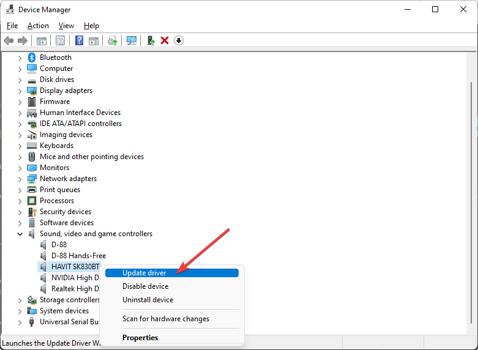Open the Action menu
Viewport: 478px width, 350px height.
[x=38, y=26]
